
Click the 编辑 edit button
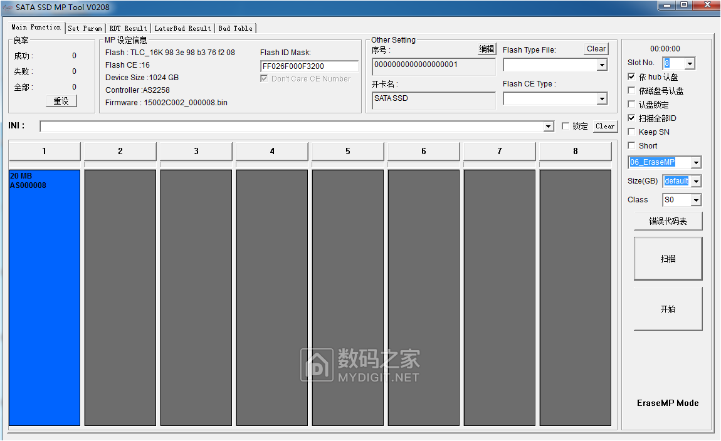[487, 49]
